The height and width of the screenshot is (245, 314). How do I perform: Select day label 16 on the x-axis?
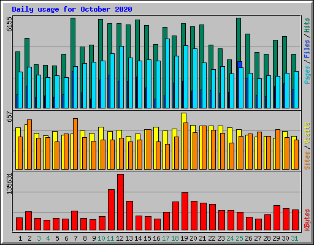click(156, 238)
